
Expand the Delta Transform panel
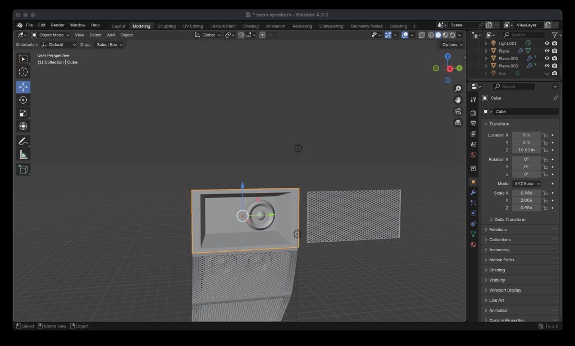pyautogui.click(x=507, y=219)
